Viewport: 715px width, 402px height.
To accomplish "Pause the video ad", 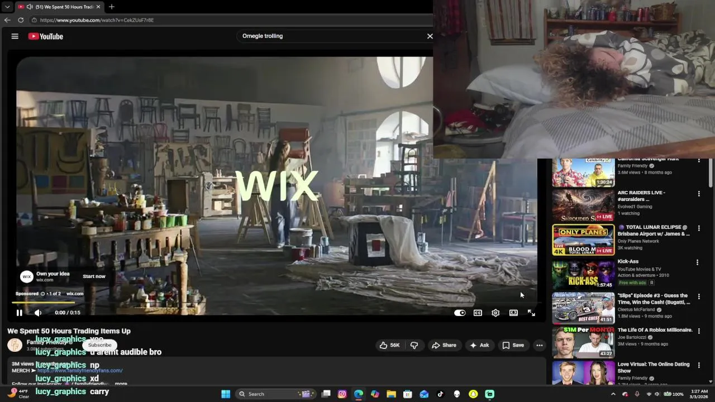I will [19, 313].
